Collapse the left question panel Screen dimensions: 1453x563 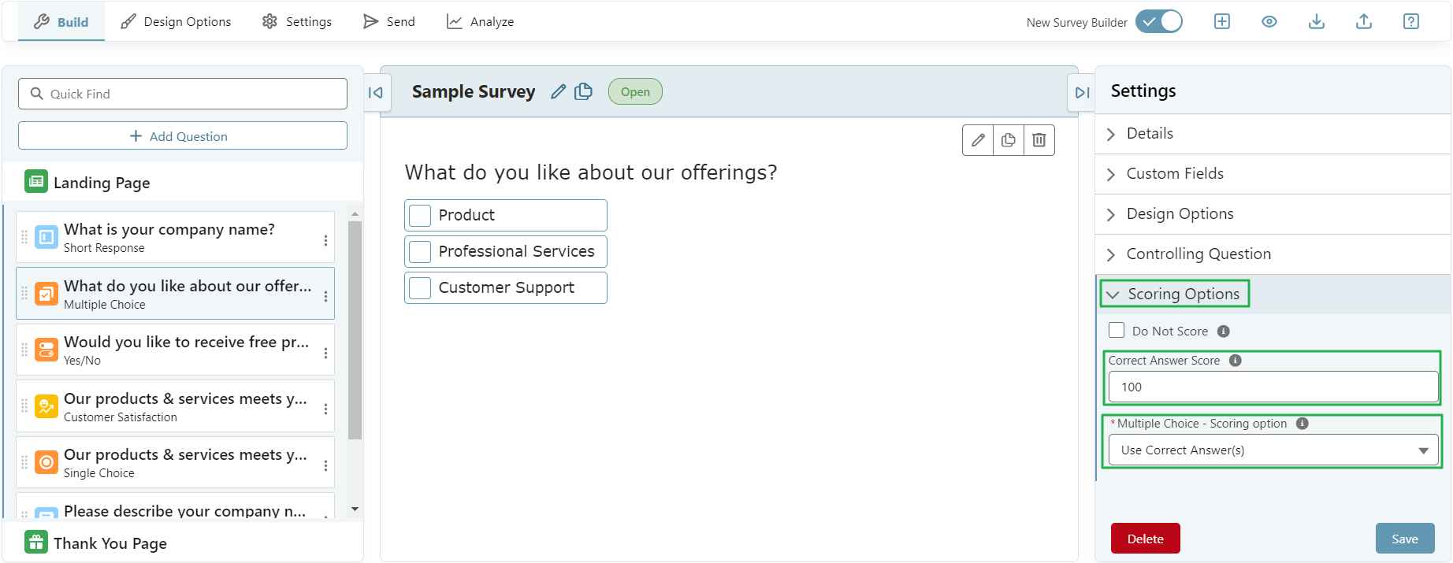pos(376,93)
